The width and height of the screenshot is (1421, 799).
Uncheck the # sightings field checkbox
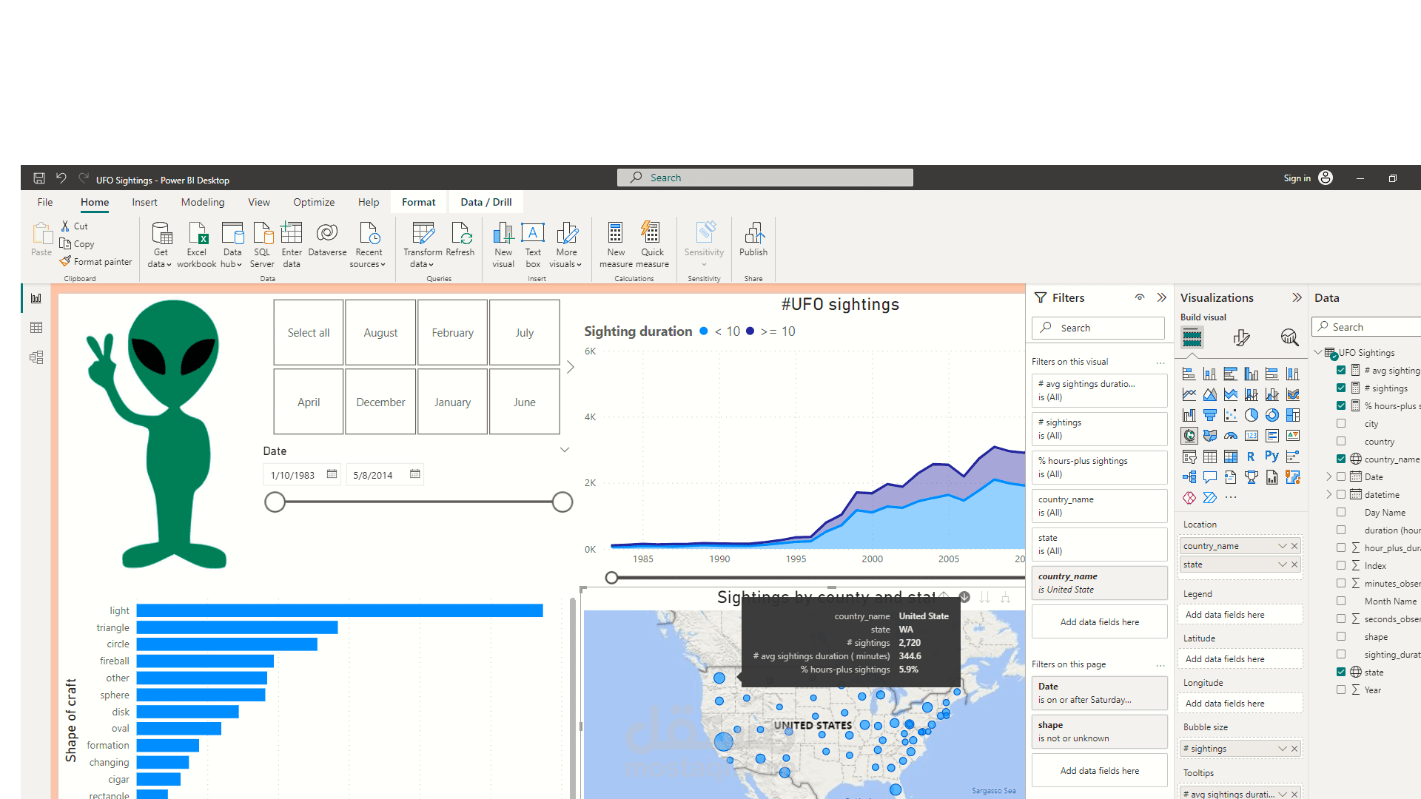[x=1341, y=388]
